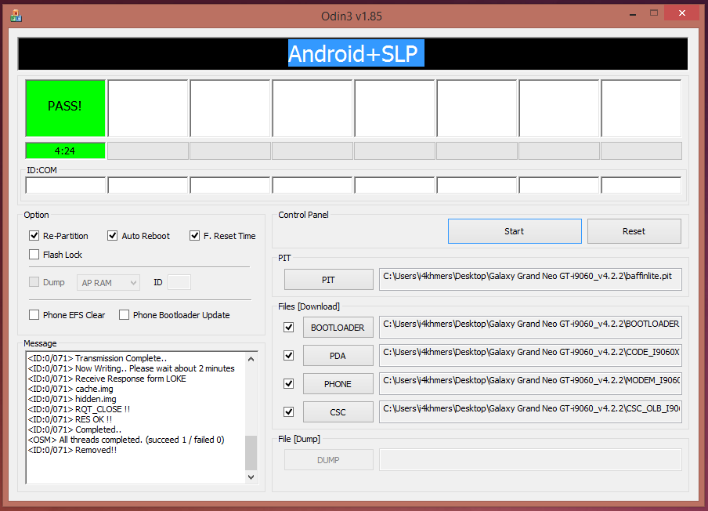Uncheck the BOOTLOADER file checkbox
The height and width of the screenshot is (511, 708).
coord(288,327)
